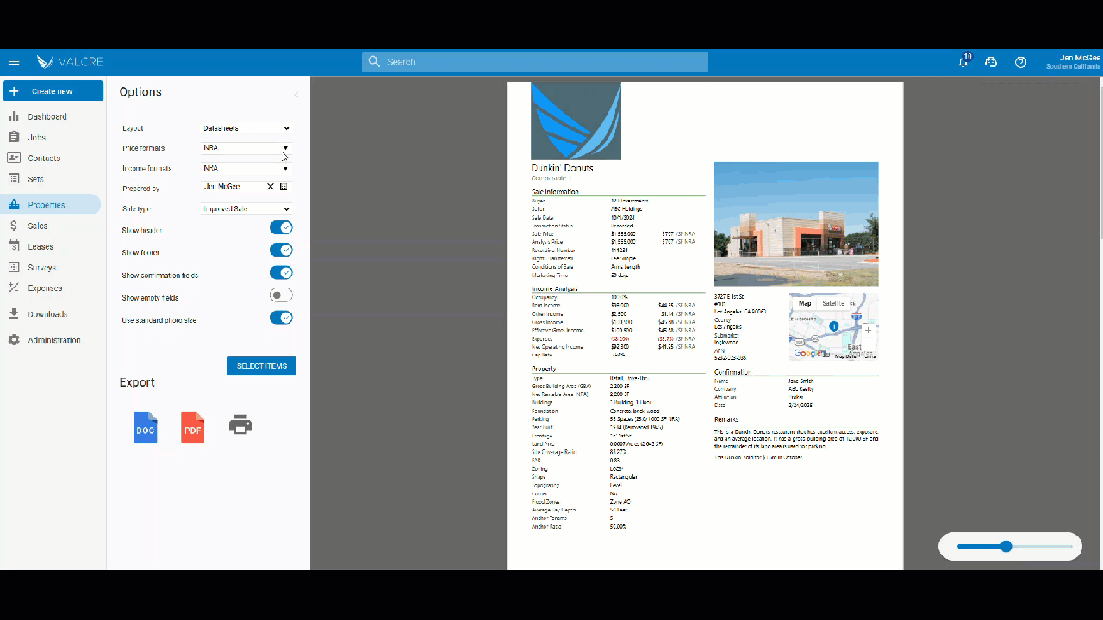
Task: Open the notifications bell
Action: (963, 62)
